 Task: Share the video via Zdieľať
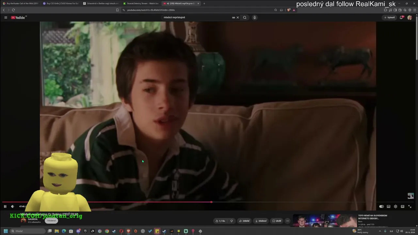click(244, 221)
